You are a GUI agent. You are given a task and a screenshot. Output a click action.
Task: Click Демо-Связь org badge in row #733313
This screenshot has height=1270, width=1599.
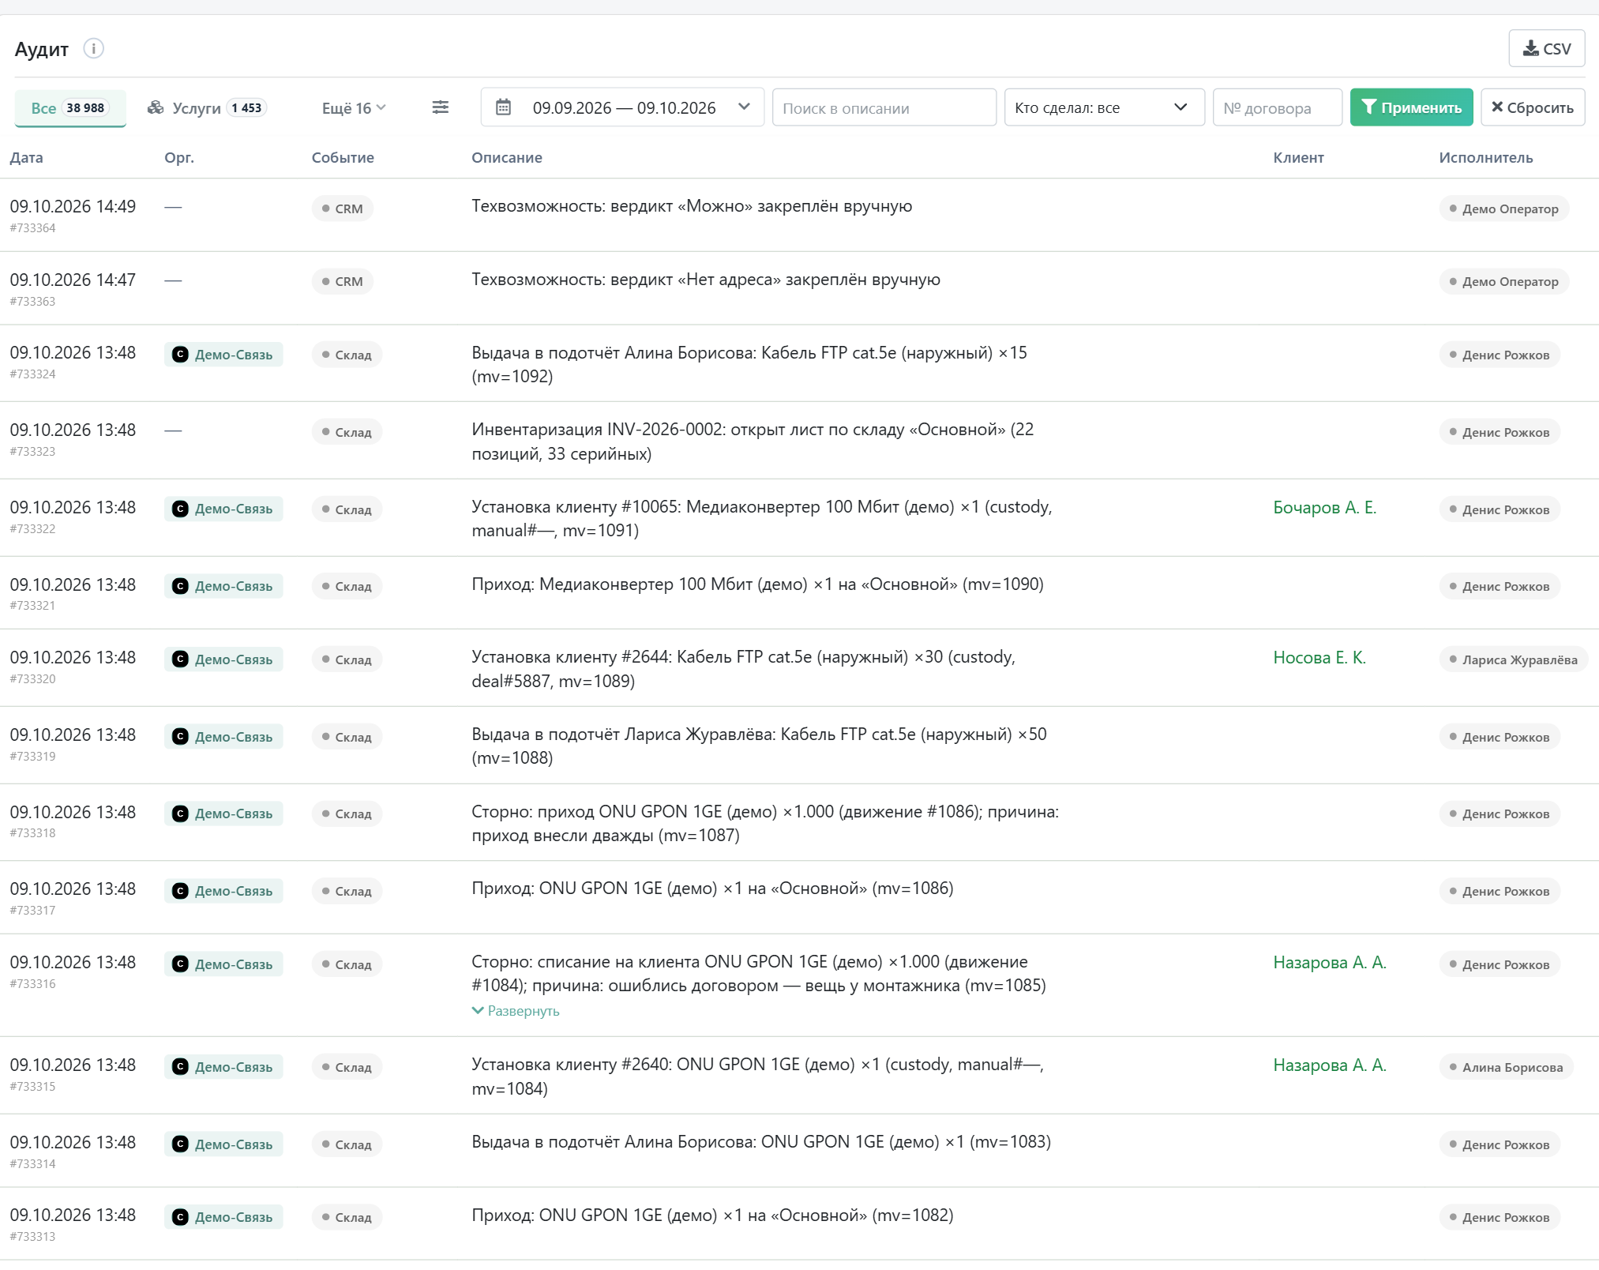(x=223, y=1217)
